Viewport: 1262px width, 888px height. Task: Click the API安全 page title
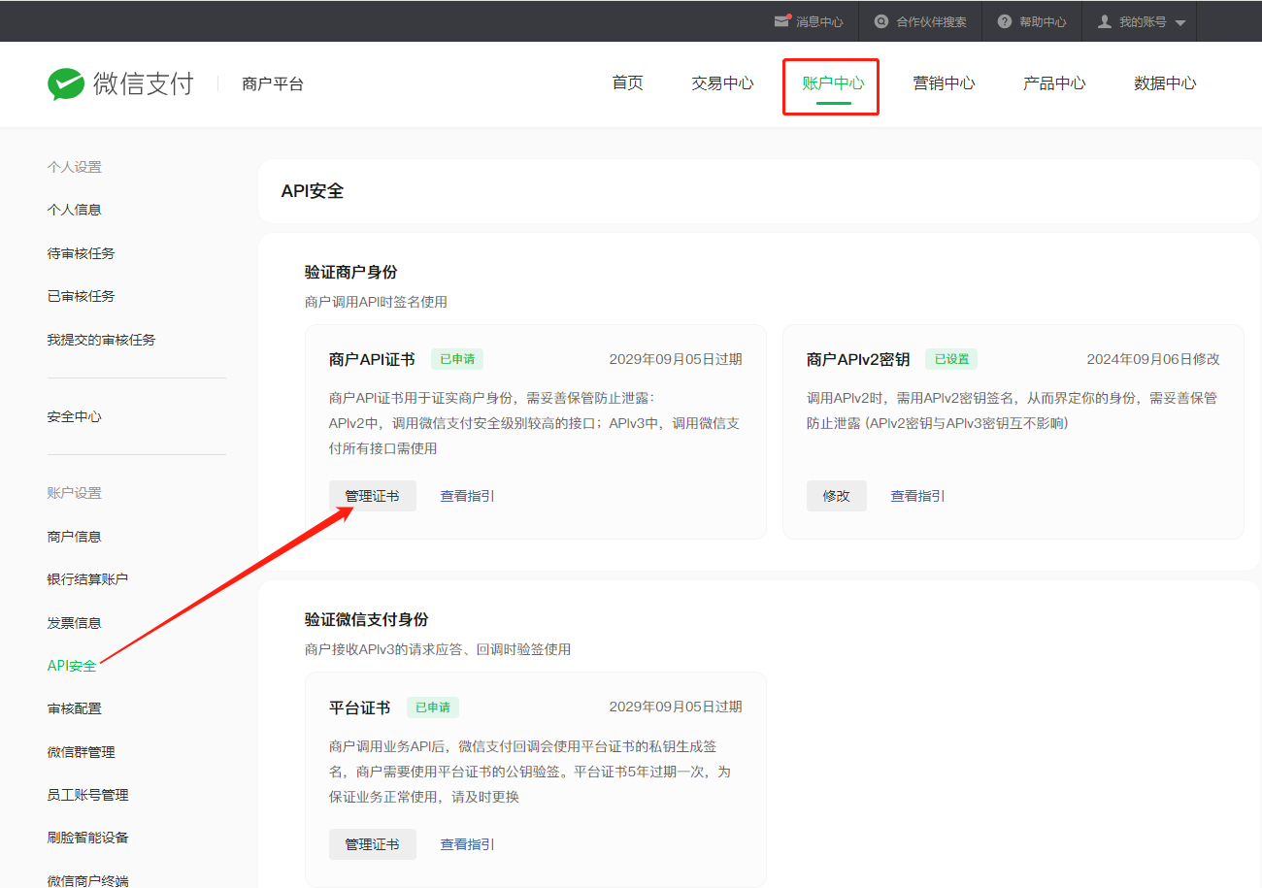(x=312, y=191)
